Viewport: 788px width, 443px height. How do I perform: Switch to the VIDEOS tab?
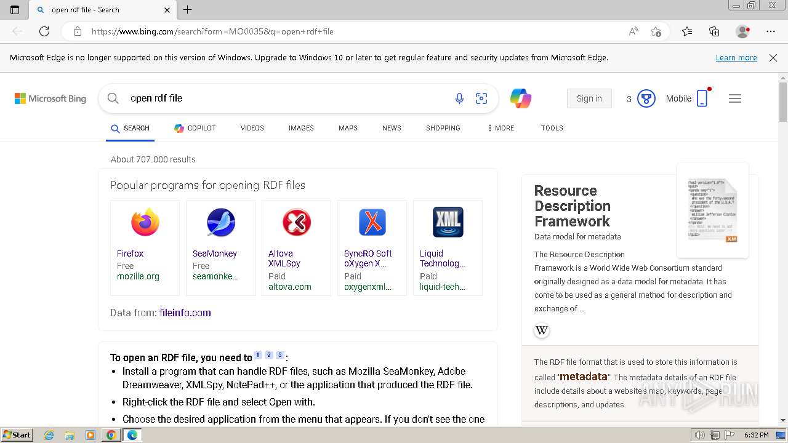[x=252, y=128]
